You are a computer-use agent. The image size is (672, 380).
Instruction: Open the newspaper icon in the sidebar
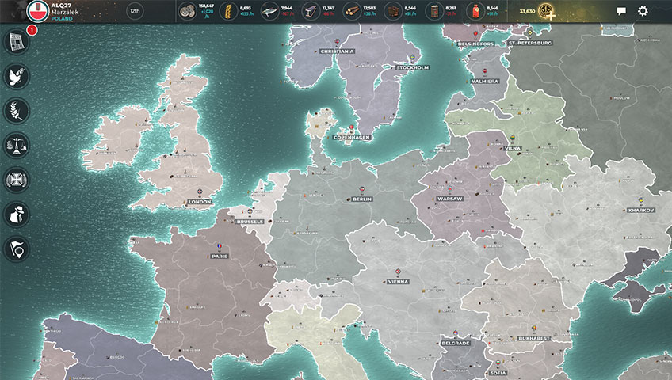(x=17, y=41)
